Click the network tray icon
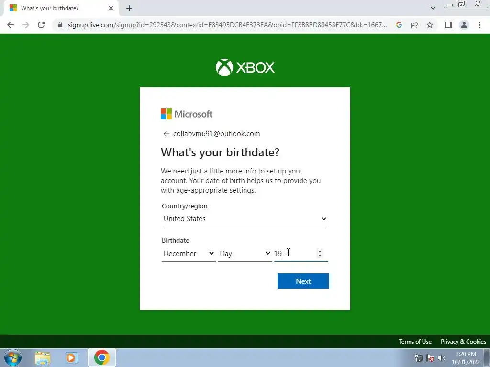490x367 pixels. click(x=418, y=357)
